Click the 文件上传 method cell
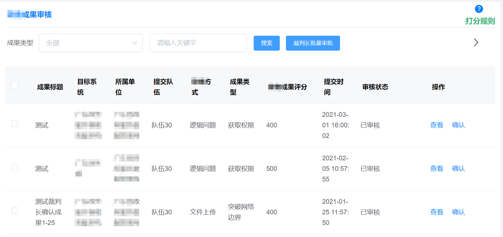The image size is (503, 237). (203, 212)
